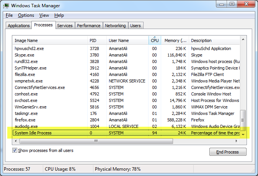
Task: Go to the Services tab
Action: 65,26
